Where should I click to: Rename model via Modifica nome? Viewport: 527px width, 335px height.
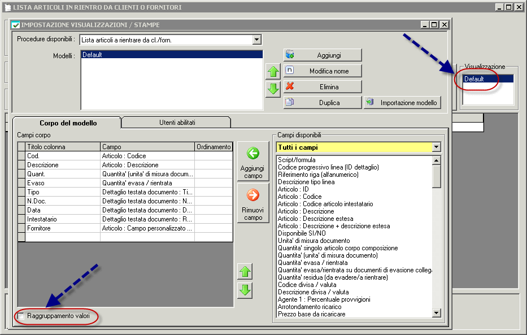(323, 71)
